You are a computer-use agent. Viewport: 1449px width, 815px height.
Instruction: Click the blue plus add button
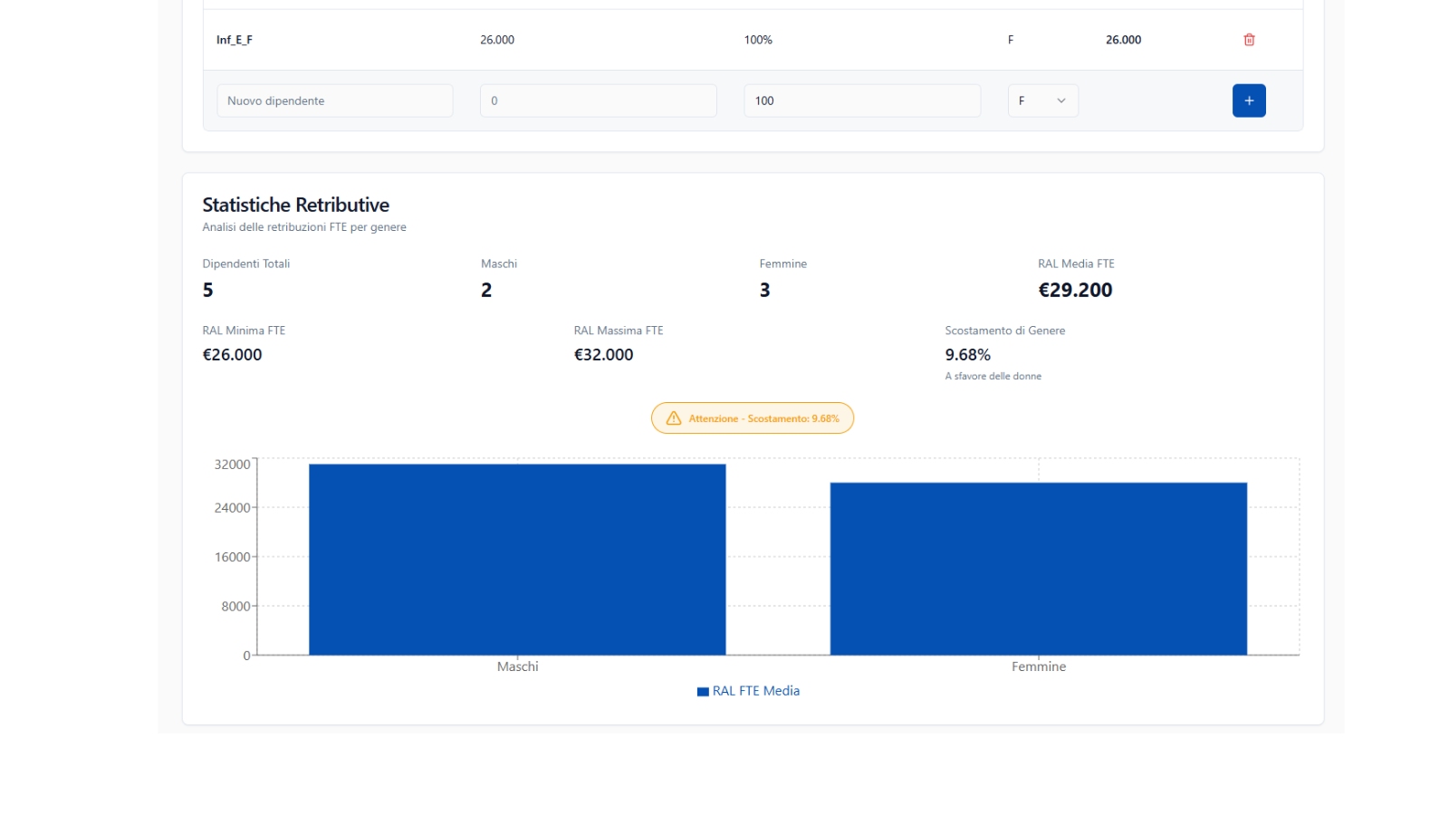pos(1249,101)
